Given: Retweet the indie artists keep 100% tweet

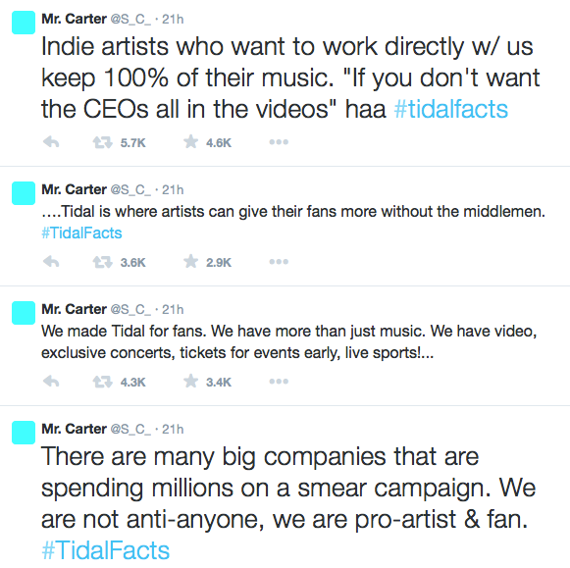Looking at the screenshot, I should 102,142.
